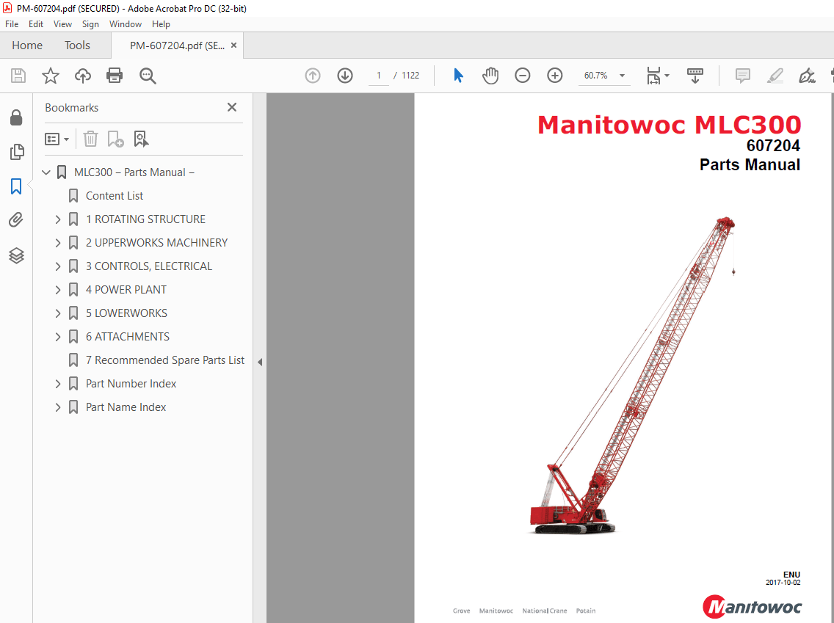Image resolution: width=834 pixels, height=623 pixels.
Task: Open the Attachments paperclip panel
Action: click(16, 220)
